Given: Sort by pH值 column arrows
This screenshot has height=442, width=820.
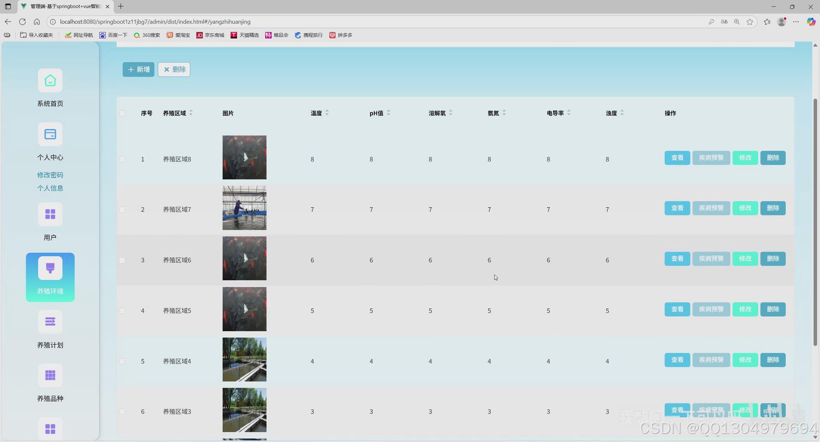Looking at the screenshot, I should tap(388, 113).
